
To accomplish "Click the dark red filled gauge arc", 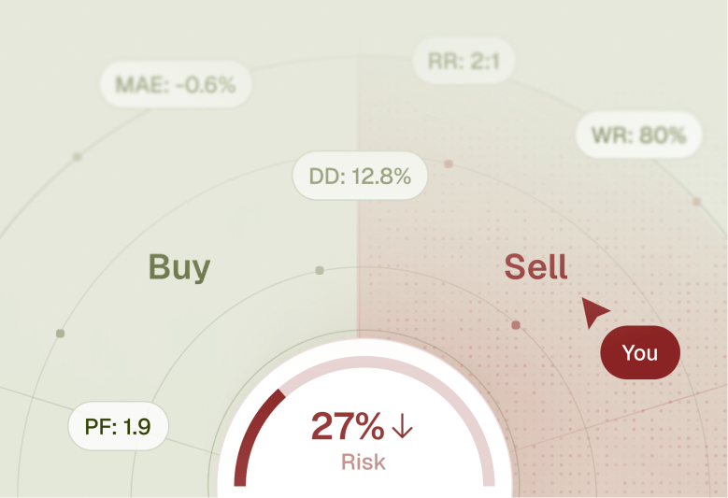I will point(250,430).
